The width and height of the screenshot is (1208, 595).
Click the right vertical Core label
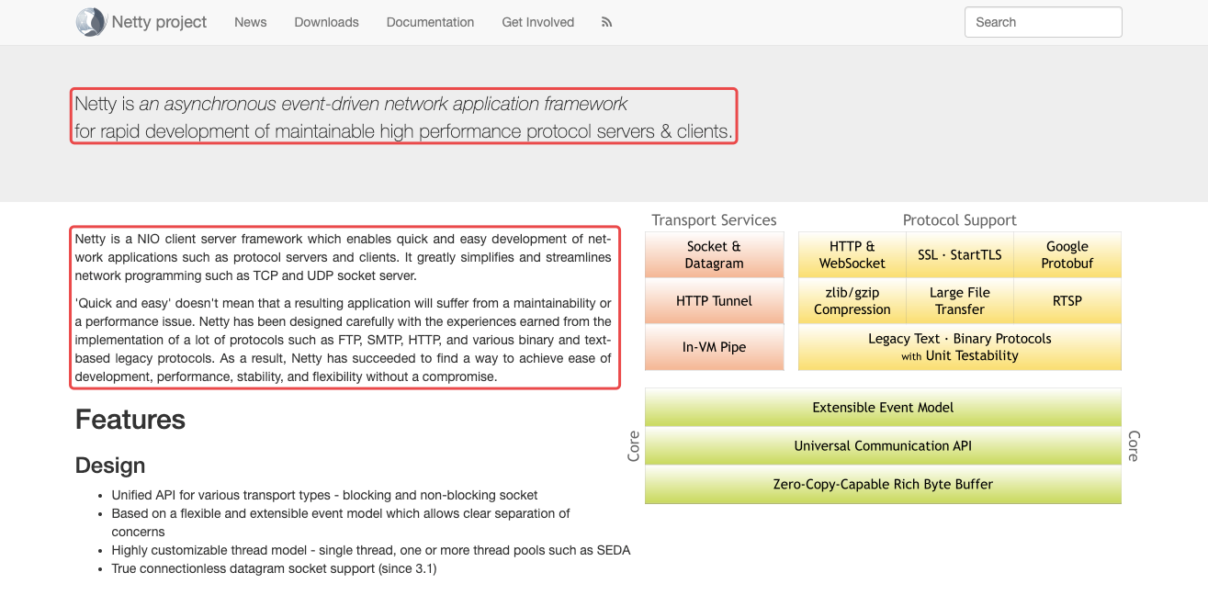1133,446
